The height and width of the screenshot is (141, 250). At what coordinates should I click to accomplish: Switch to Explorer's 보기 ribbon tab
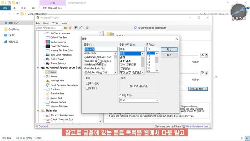pos(34,8)
